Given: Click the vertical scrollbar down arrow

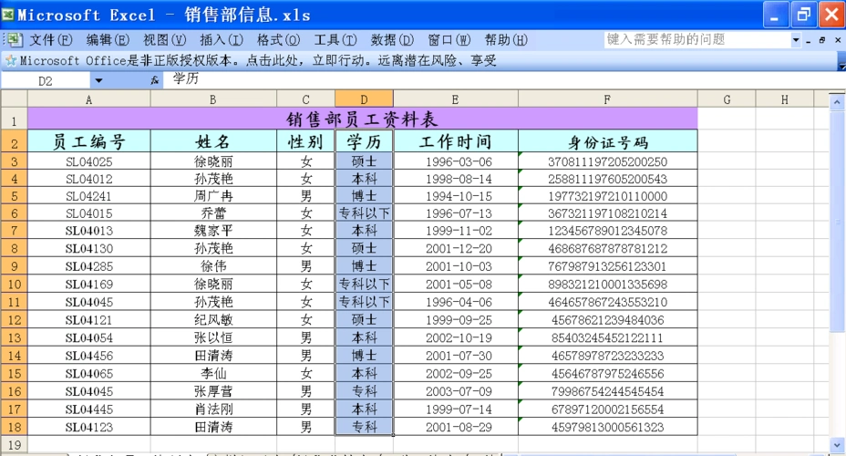Looking at the screenshot, I should (838, 444).
